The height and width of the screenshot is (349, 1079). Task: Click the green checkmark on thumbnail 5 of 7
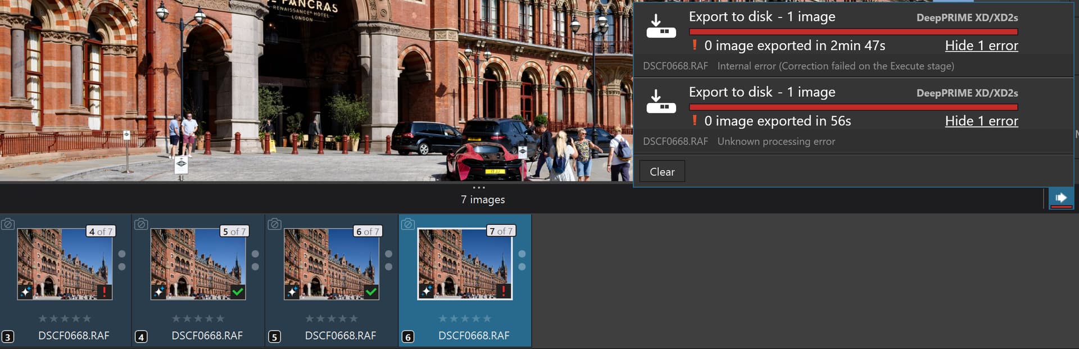[x=238, y=291]
